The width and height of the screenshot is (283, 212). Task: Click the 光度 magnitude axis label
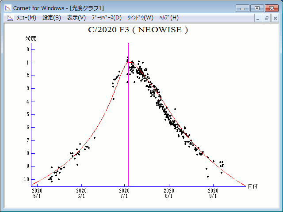pyautogui.click(x=31, y=38)
